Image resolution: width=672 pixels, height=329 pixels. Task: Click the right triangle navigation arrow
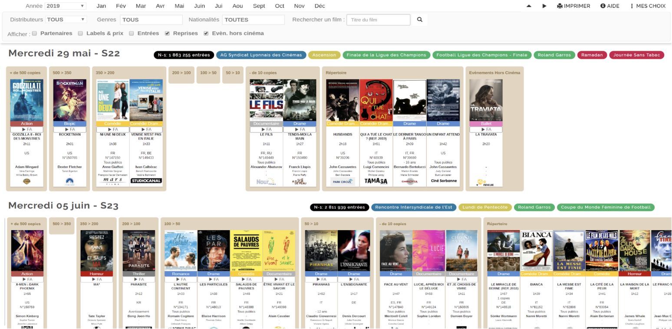544,6
